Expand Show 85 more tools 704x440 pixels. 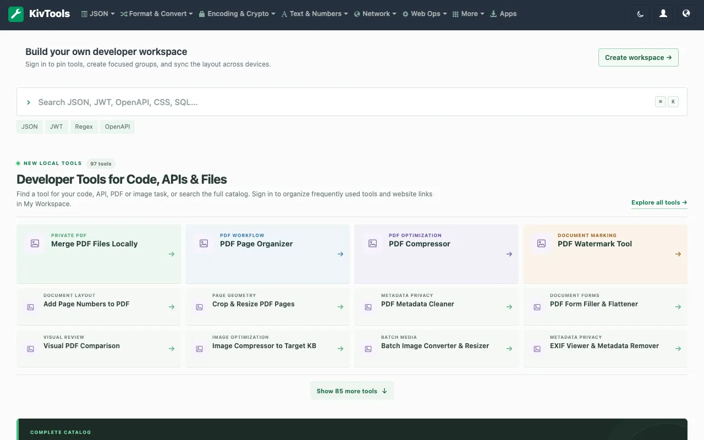point(352,391)
